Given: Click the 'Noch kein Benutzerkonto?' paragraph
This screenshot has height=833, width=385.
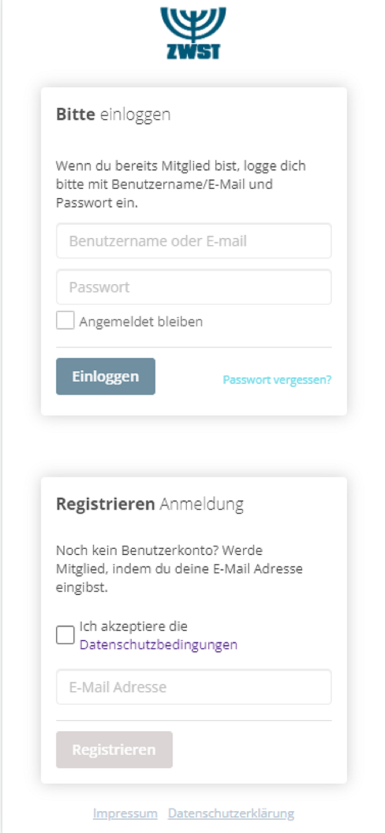Looking at the screenshot, I should (x=179, y=569).
